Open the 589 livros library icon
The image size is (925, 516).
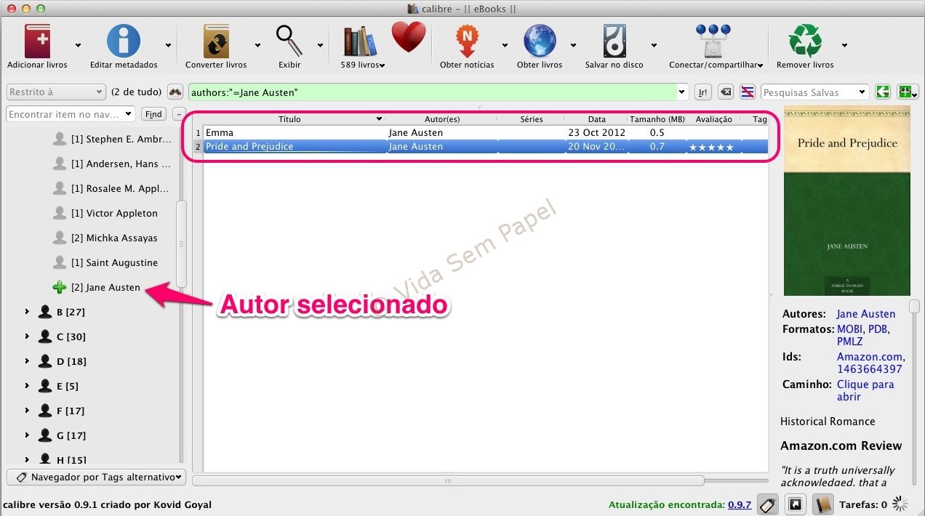pos(361,42)
